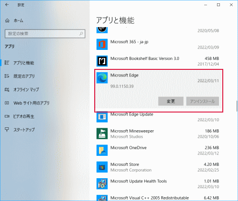This screenshot has width=238, height=201.
Task: Click the Microsoft Studios publisher text
Action: 127,136
